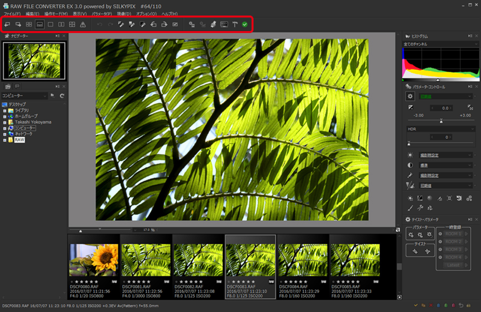Click the ROOM 1 button
The width and height of the screenshot is (481, 312).
pyautogui.click(x=453, y=234)
